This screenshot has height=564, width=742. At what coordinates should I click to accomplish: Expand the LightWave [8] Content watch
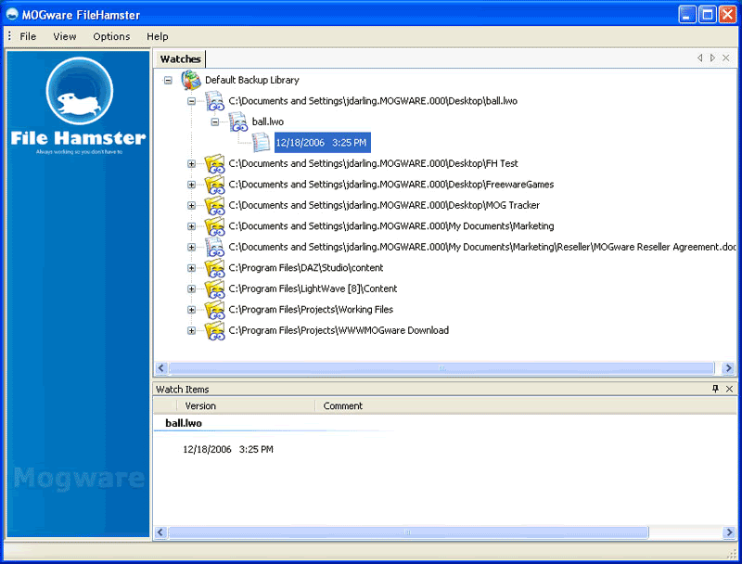(192, 289)
